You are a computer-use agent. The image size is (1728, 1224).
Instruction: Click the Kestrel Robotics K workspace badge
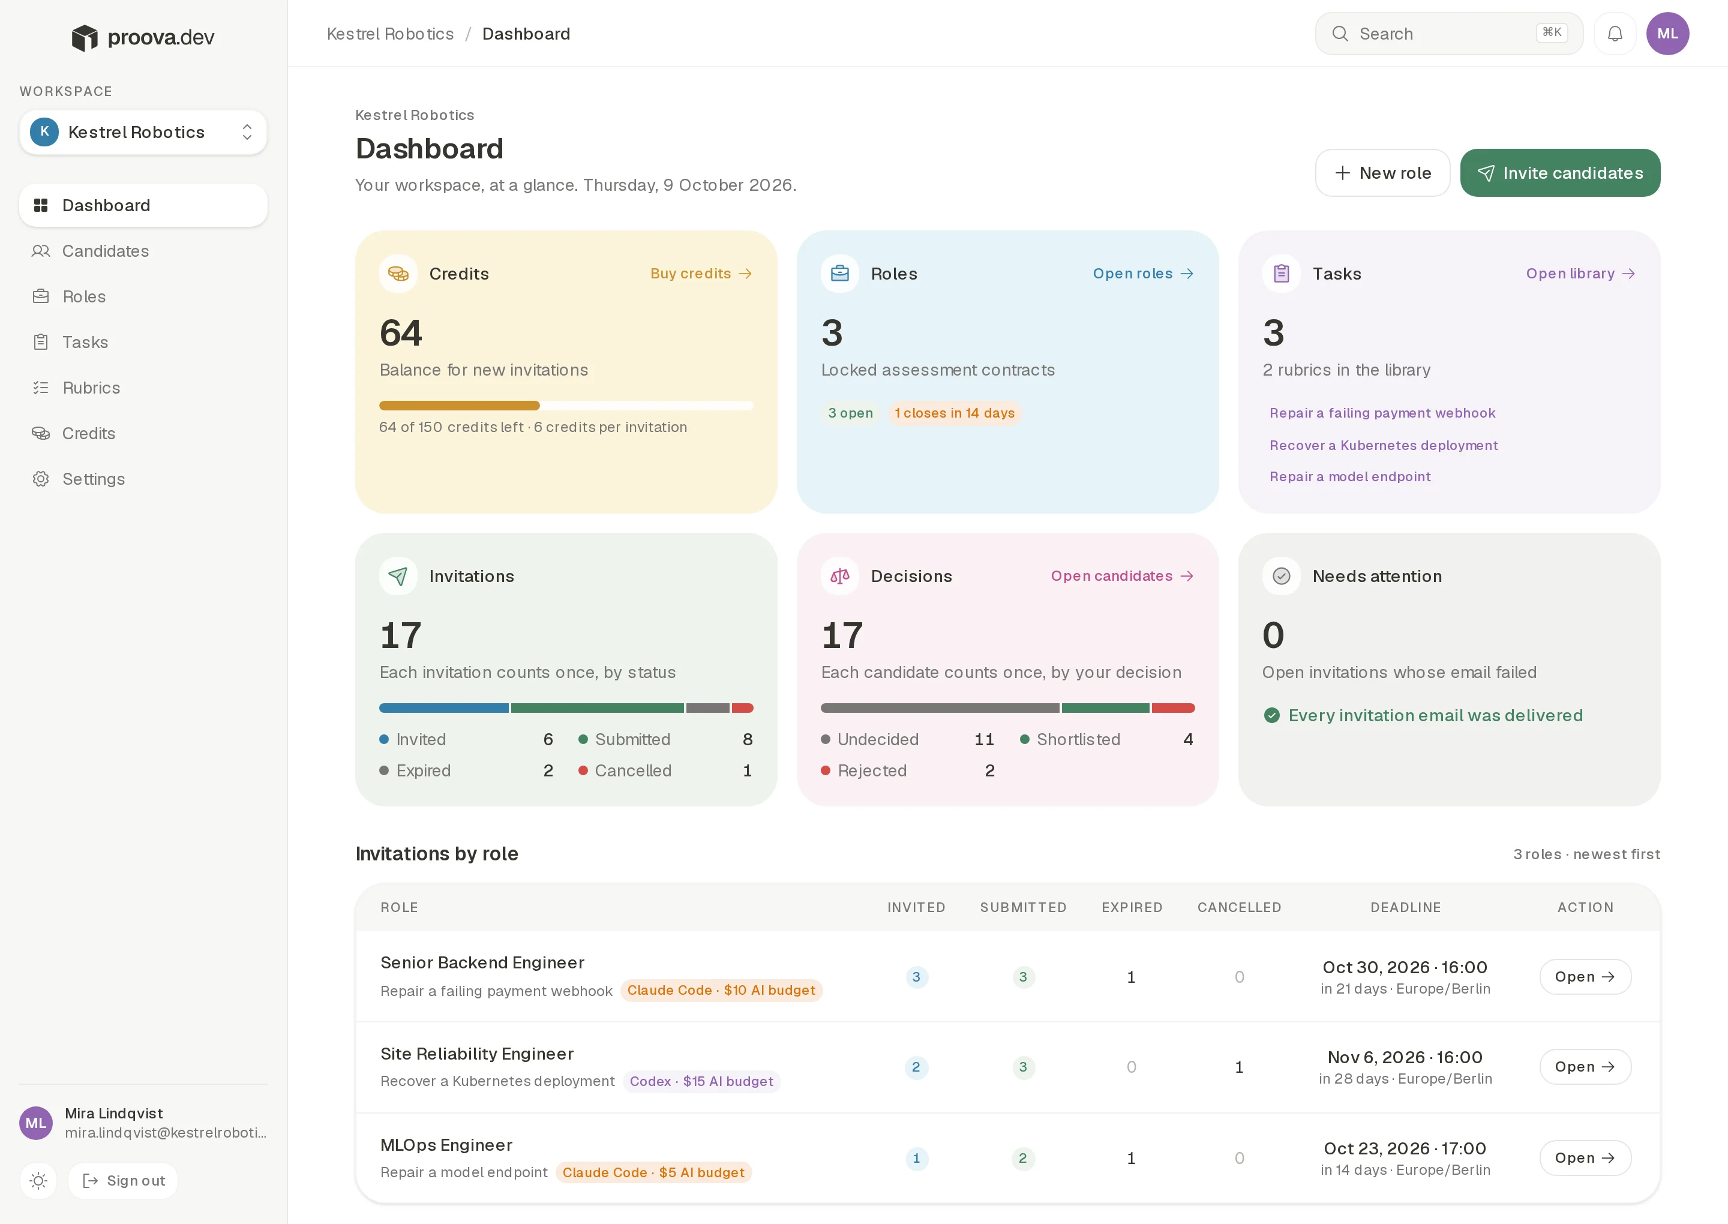[x=44, y=132]
